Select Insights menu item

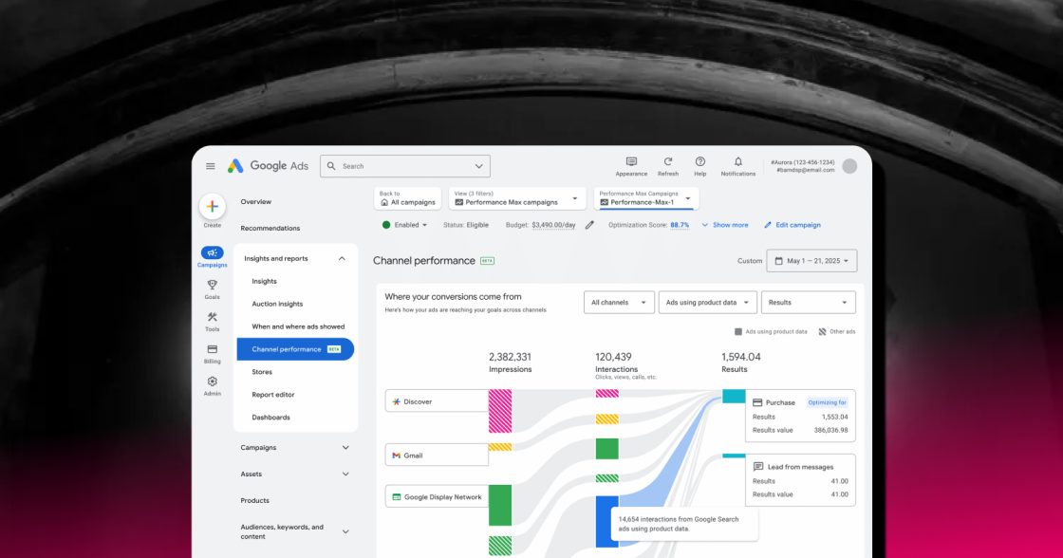pyautogui.click(x=265, y=282)
